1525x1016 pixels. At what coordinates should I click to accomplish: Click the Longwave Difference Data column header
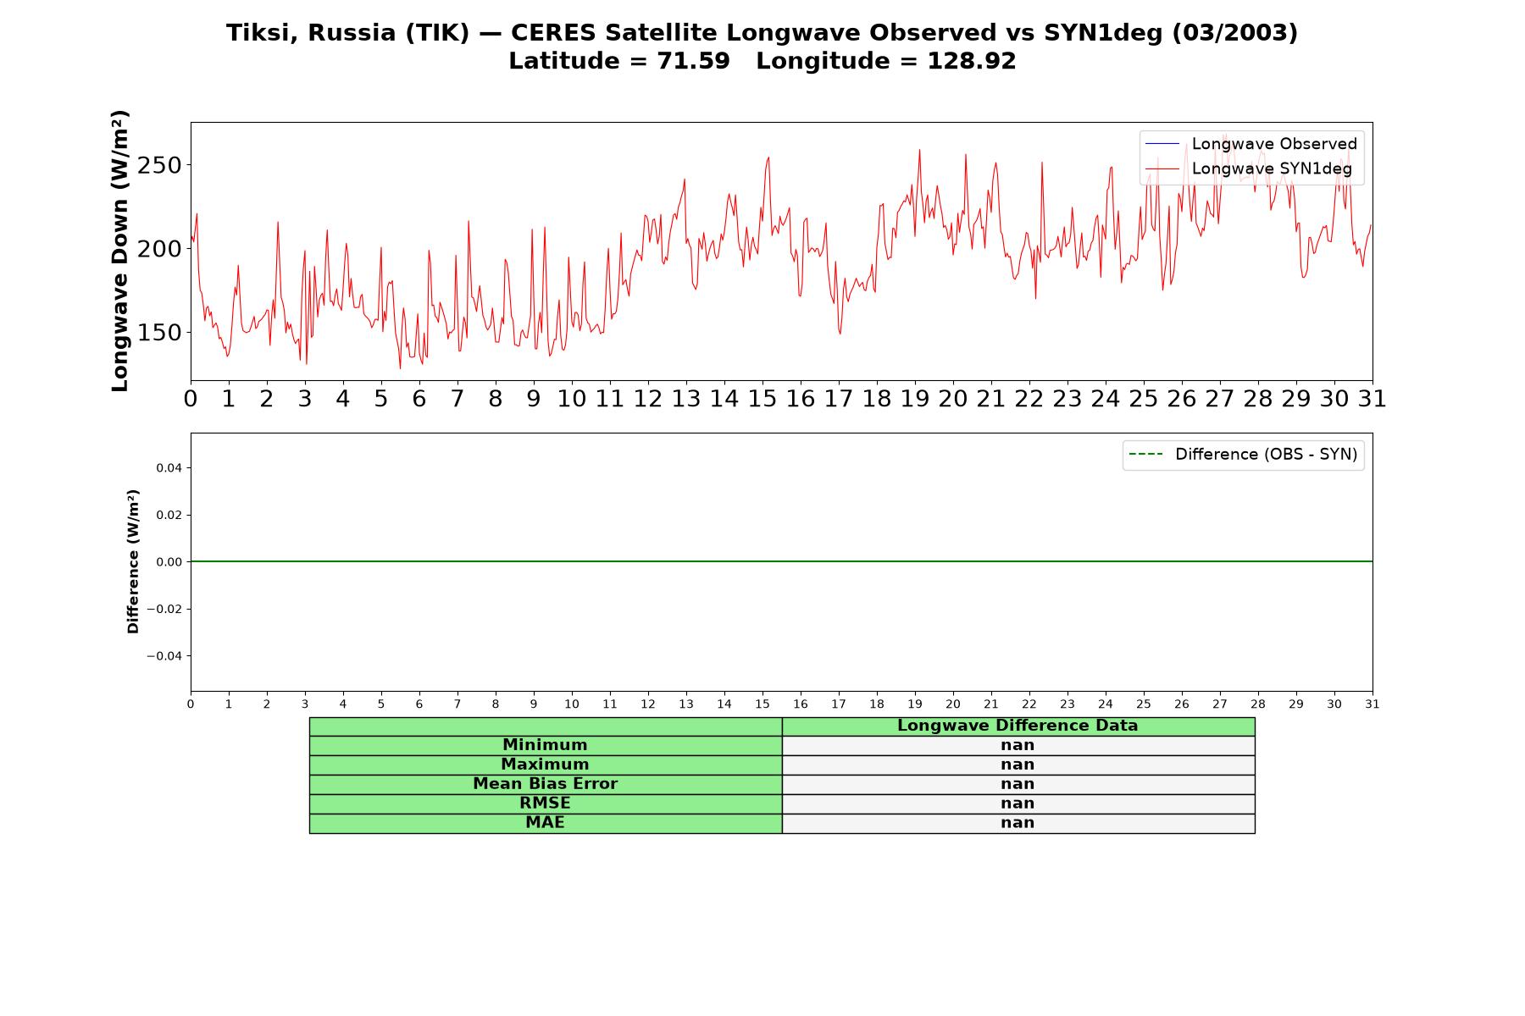[x=1018, y=726]
